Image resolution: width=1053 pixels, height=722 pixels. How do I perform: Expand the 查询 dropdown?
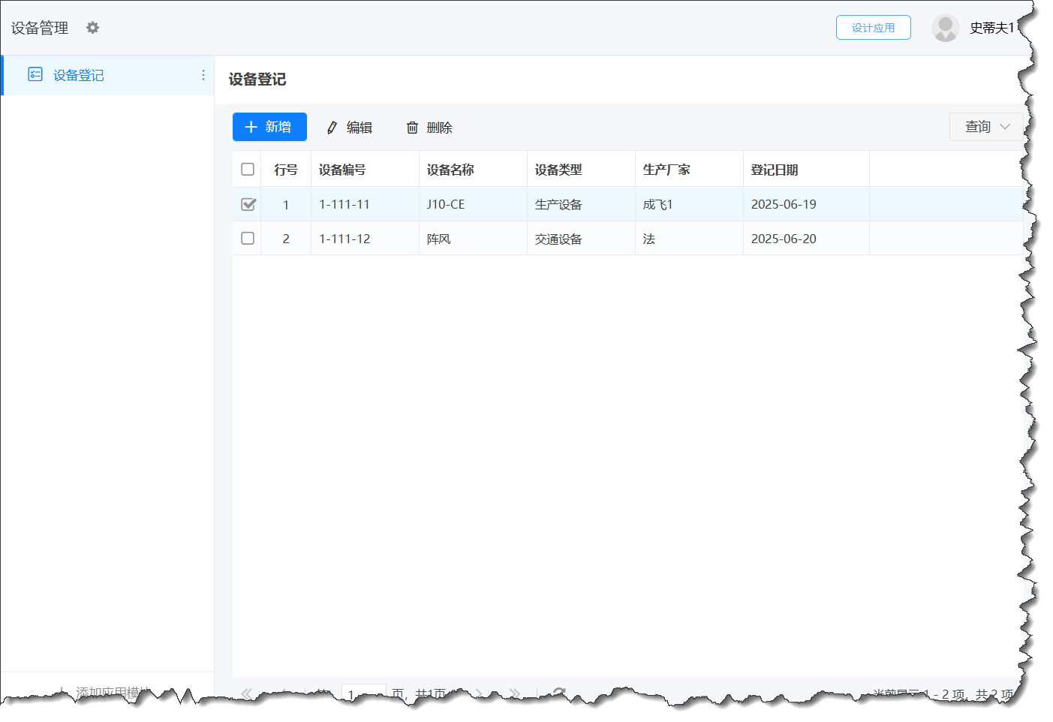click(x=985, y=127)
